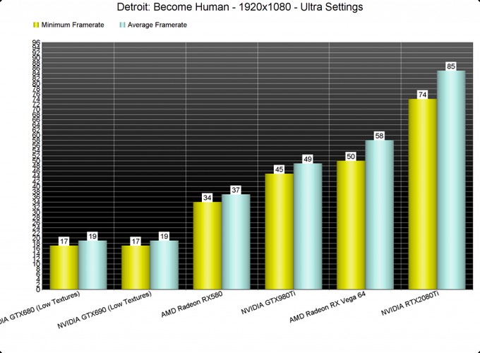Select the 37 data label on RX580
The height and width of the screenshot is (353, 480).
tap(236, 190)
